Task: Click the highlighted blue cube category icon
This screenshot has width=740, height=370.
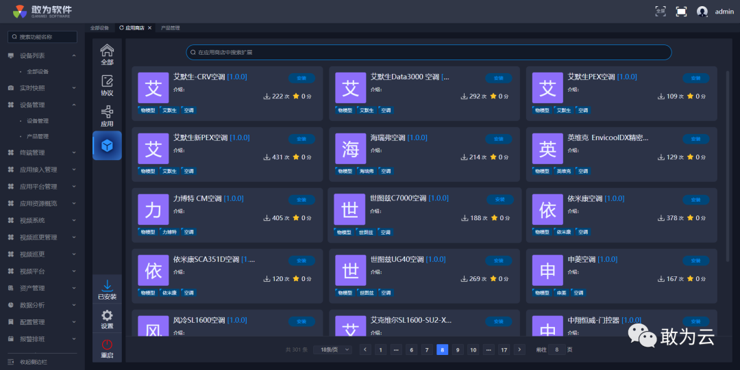Action: (107, 146)
